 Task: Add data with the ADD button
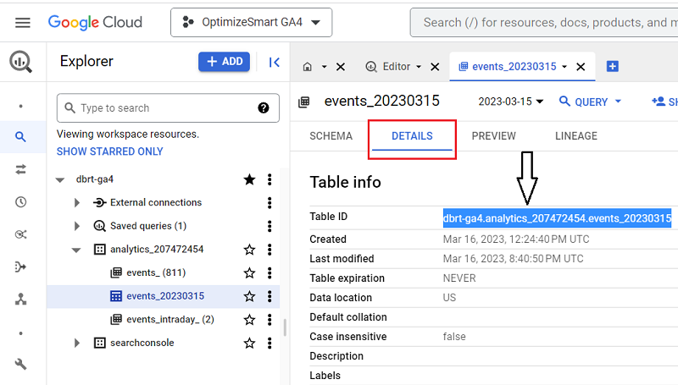pos(224,62)
